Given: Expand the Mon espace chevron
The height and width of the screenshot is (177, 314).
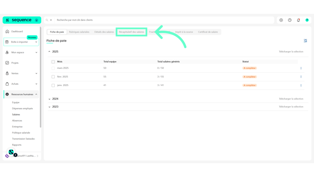Looking at the screenshot, I should click(x=36, y=53).
